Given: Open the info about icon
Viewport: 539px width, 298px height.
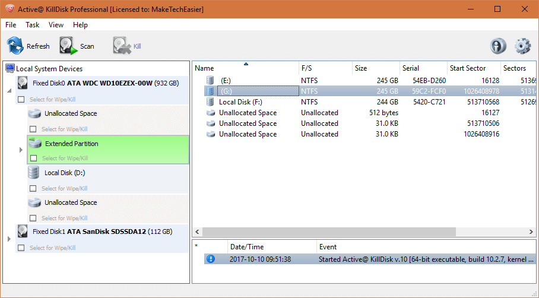Looking at the screenshot, I should (x=498, y=46).
